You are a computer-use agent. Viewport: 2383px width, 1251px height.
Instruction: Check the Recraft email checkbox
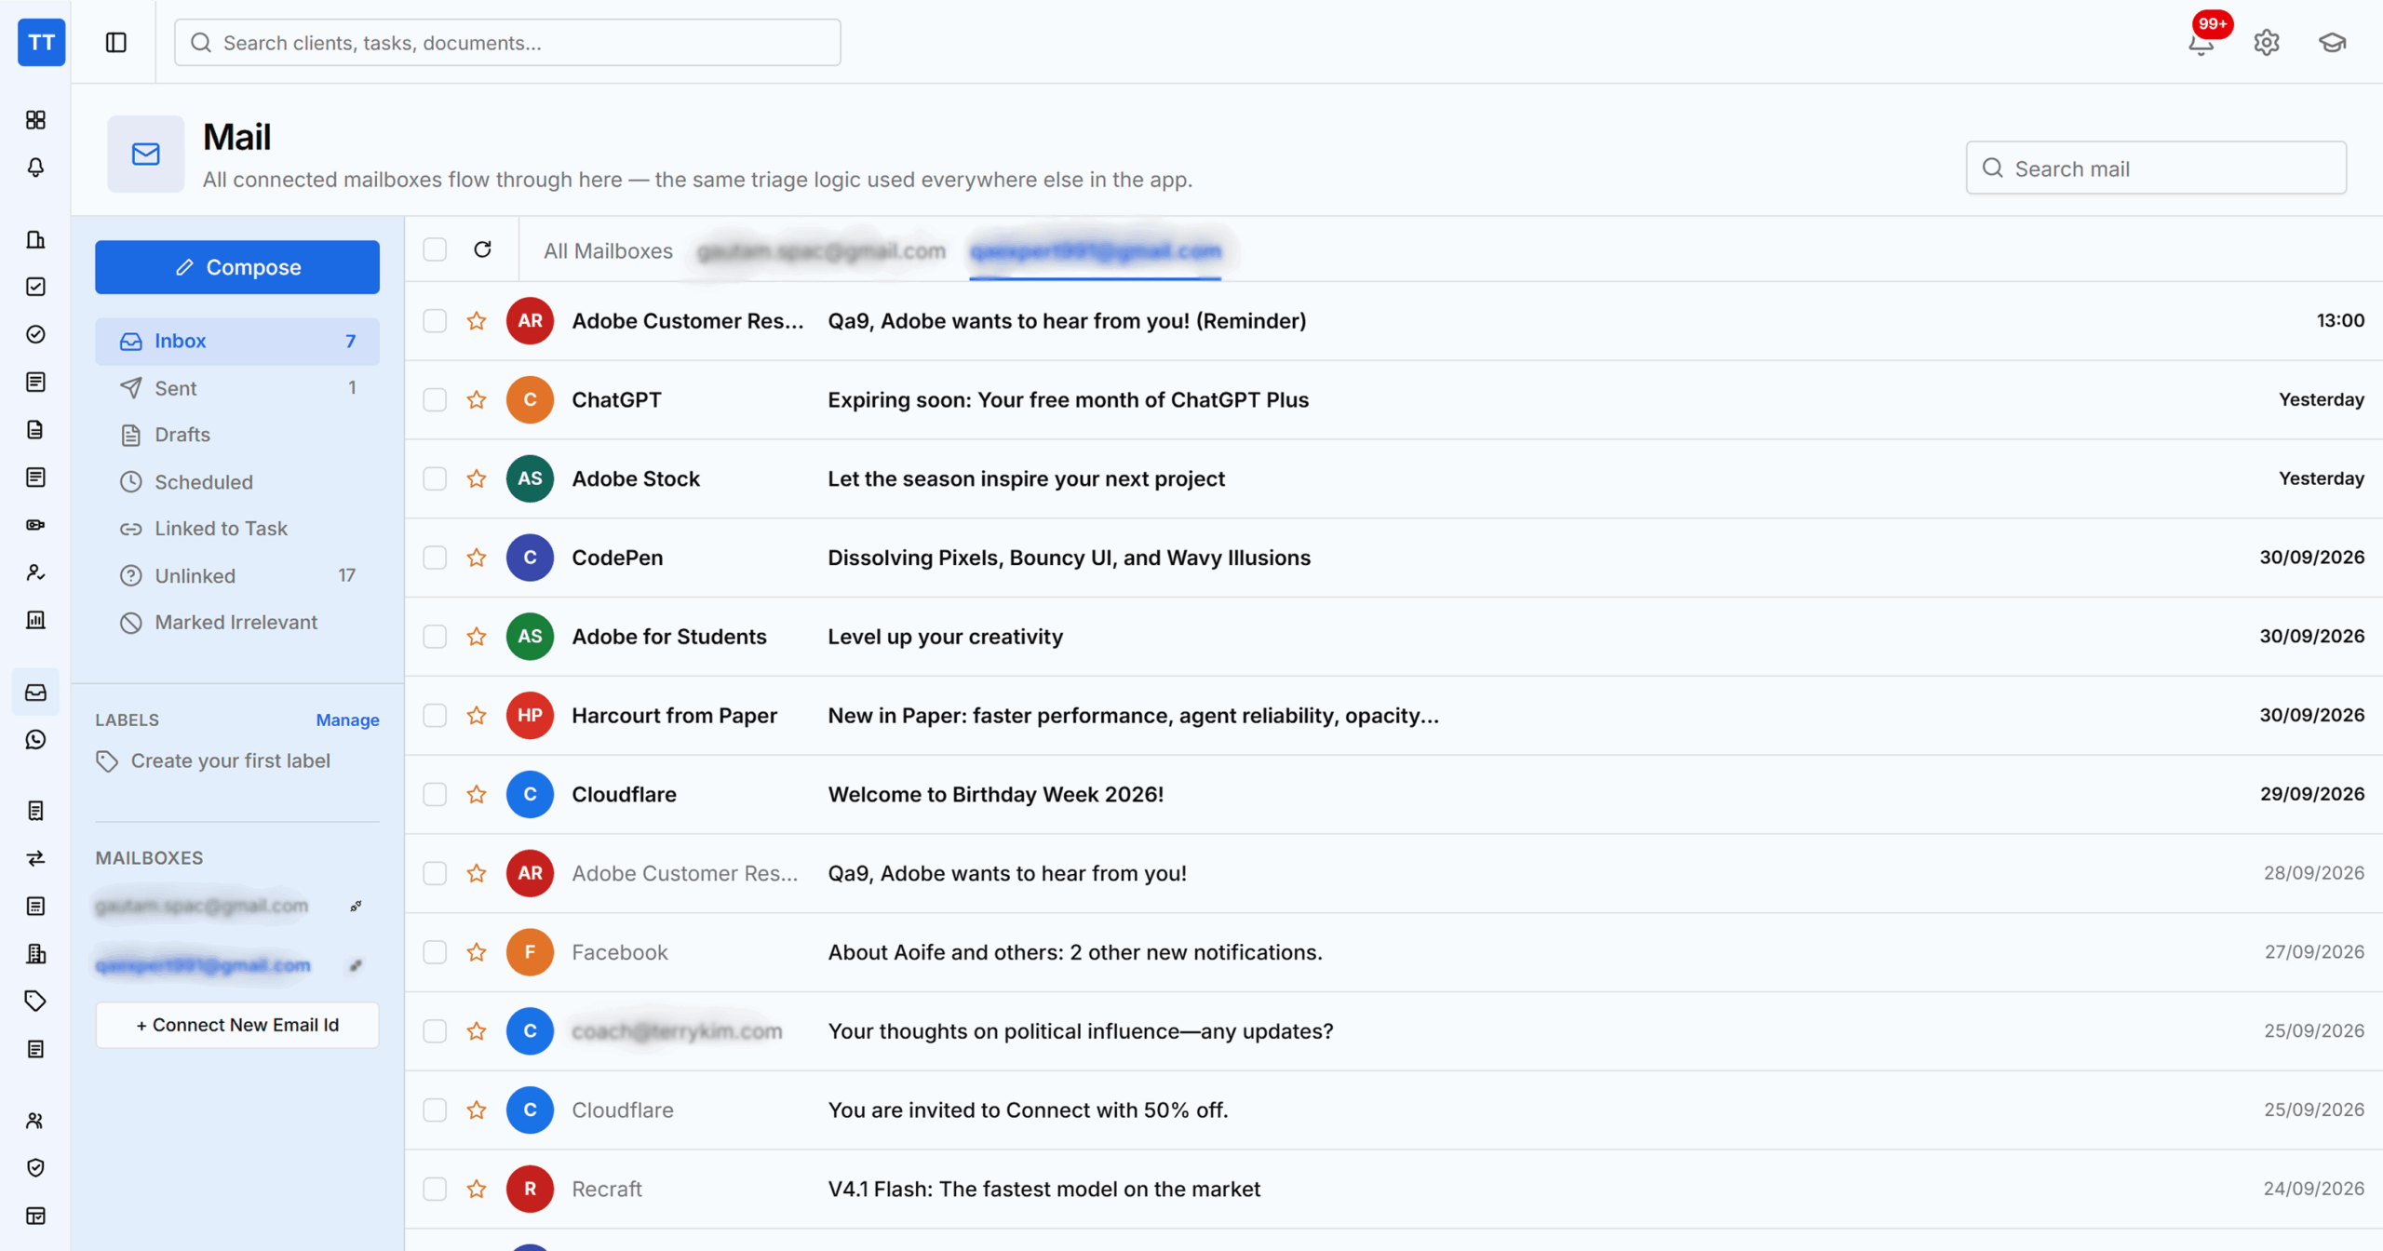point(435,1190)
